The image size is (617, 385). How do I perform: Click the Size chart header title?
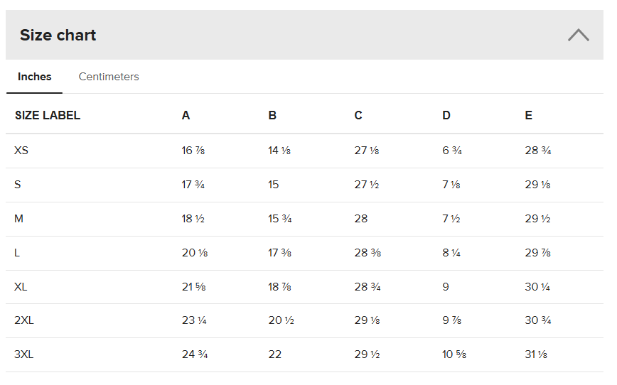coord(58,36)
